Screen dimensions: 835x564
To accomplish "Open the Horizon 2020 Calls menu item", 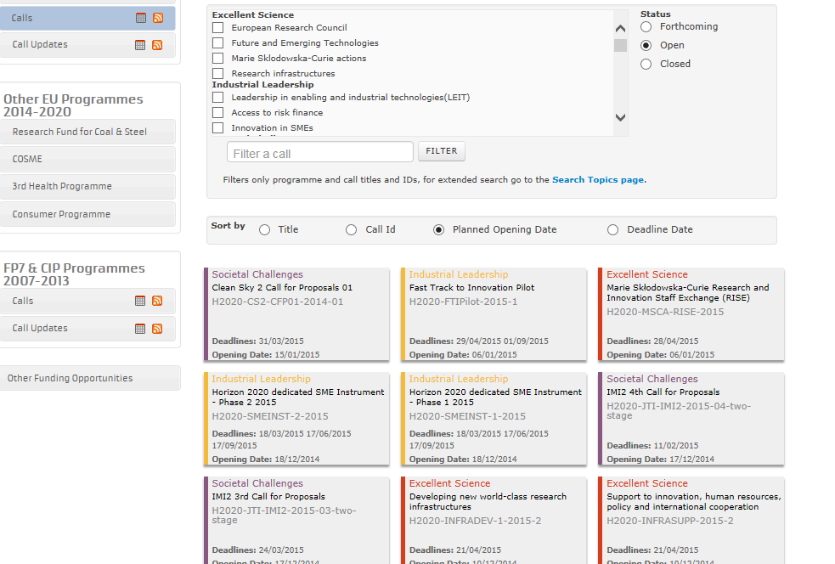I will coord(87,18).
